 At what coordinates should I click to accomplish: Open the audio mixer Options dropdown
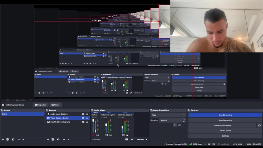click(142, 139)
